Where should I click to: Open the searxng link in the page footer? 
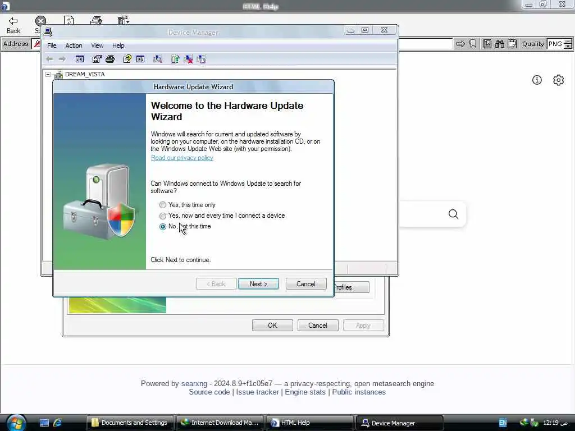click(194, 383)
